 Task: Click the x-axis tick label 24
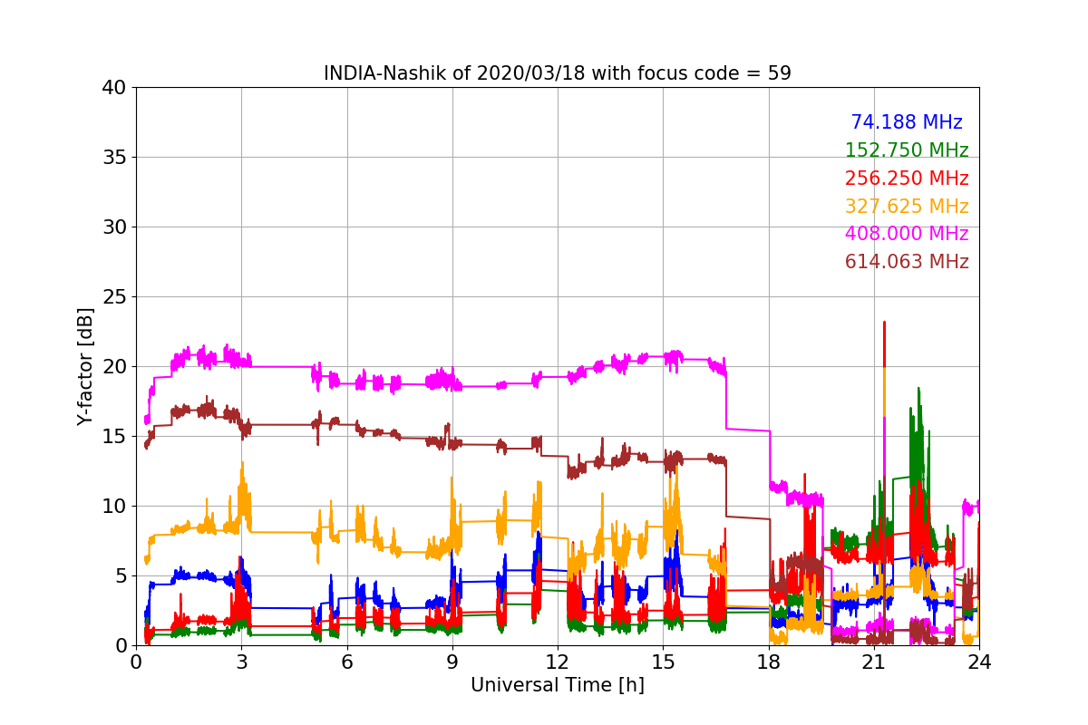tap(979, 662)
